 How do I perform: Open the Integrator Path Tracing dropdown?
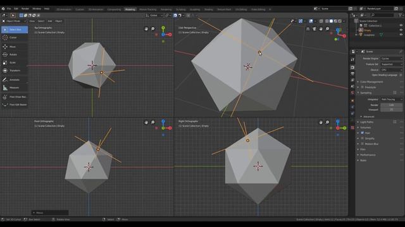[391, 100]
